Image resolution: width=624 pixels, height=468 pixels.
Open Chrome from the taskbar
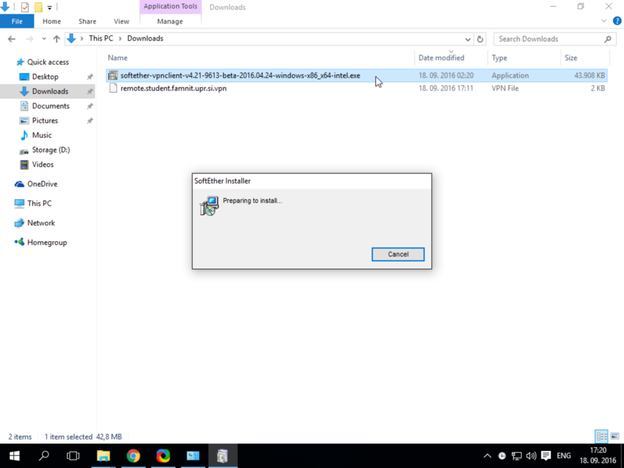pos(133,456)
